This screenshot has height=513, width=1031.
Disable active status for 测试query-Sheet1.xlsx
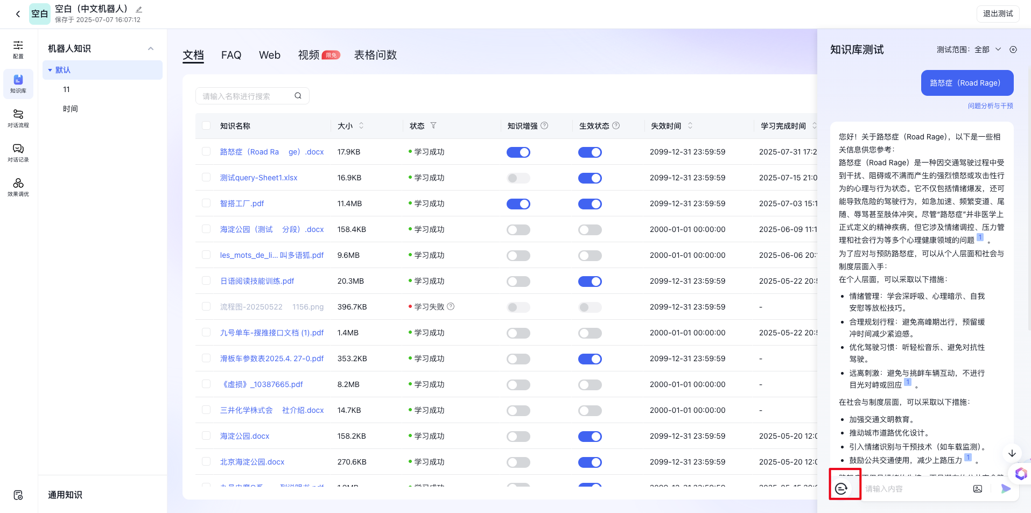pyautogui.click(x=590, y=178)
